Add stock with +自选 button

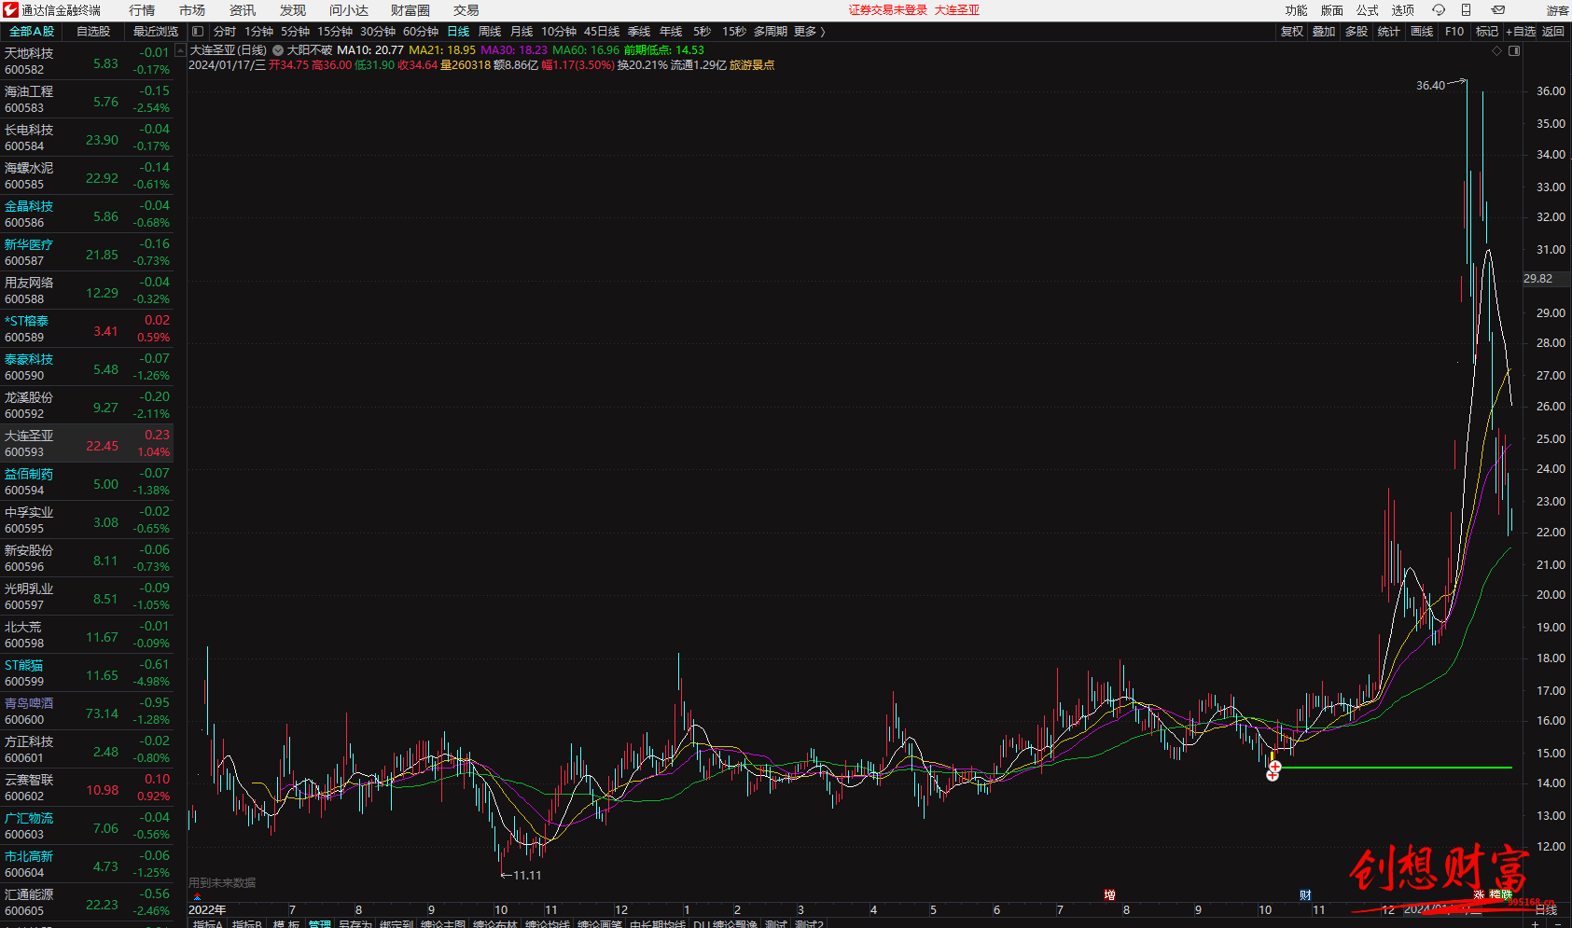pyautogui.click(x=1521, y=32)
